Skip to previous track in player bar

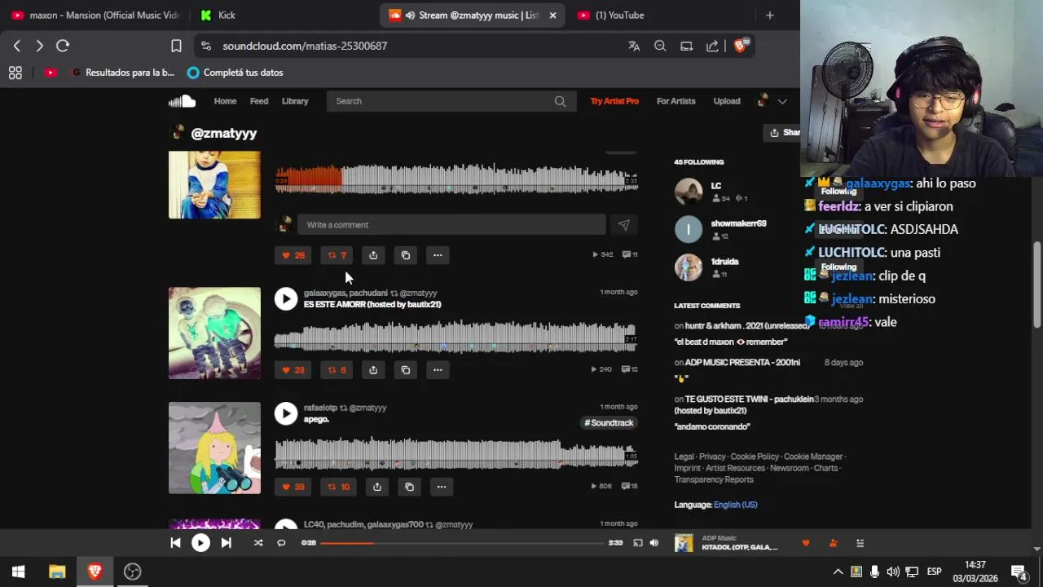[175, 543]
